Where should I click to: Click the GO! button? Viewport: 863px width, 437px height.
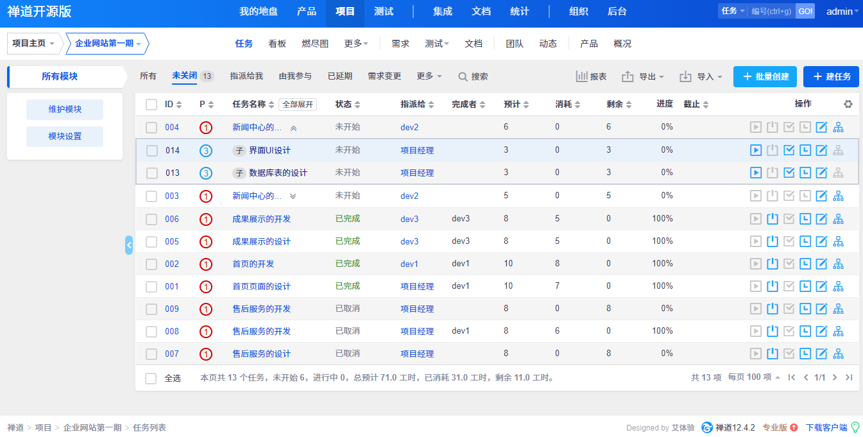[805, 12]
